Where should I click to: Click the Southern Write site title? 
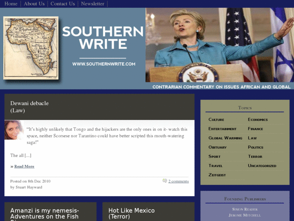coord(103,38)
